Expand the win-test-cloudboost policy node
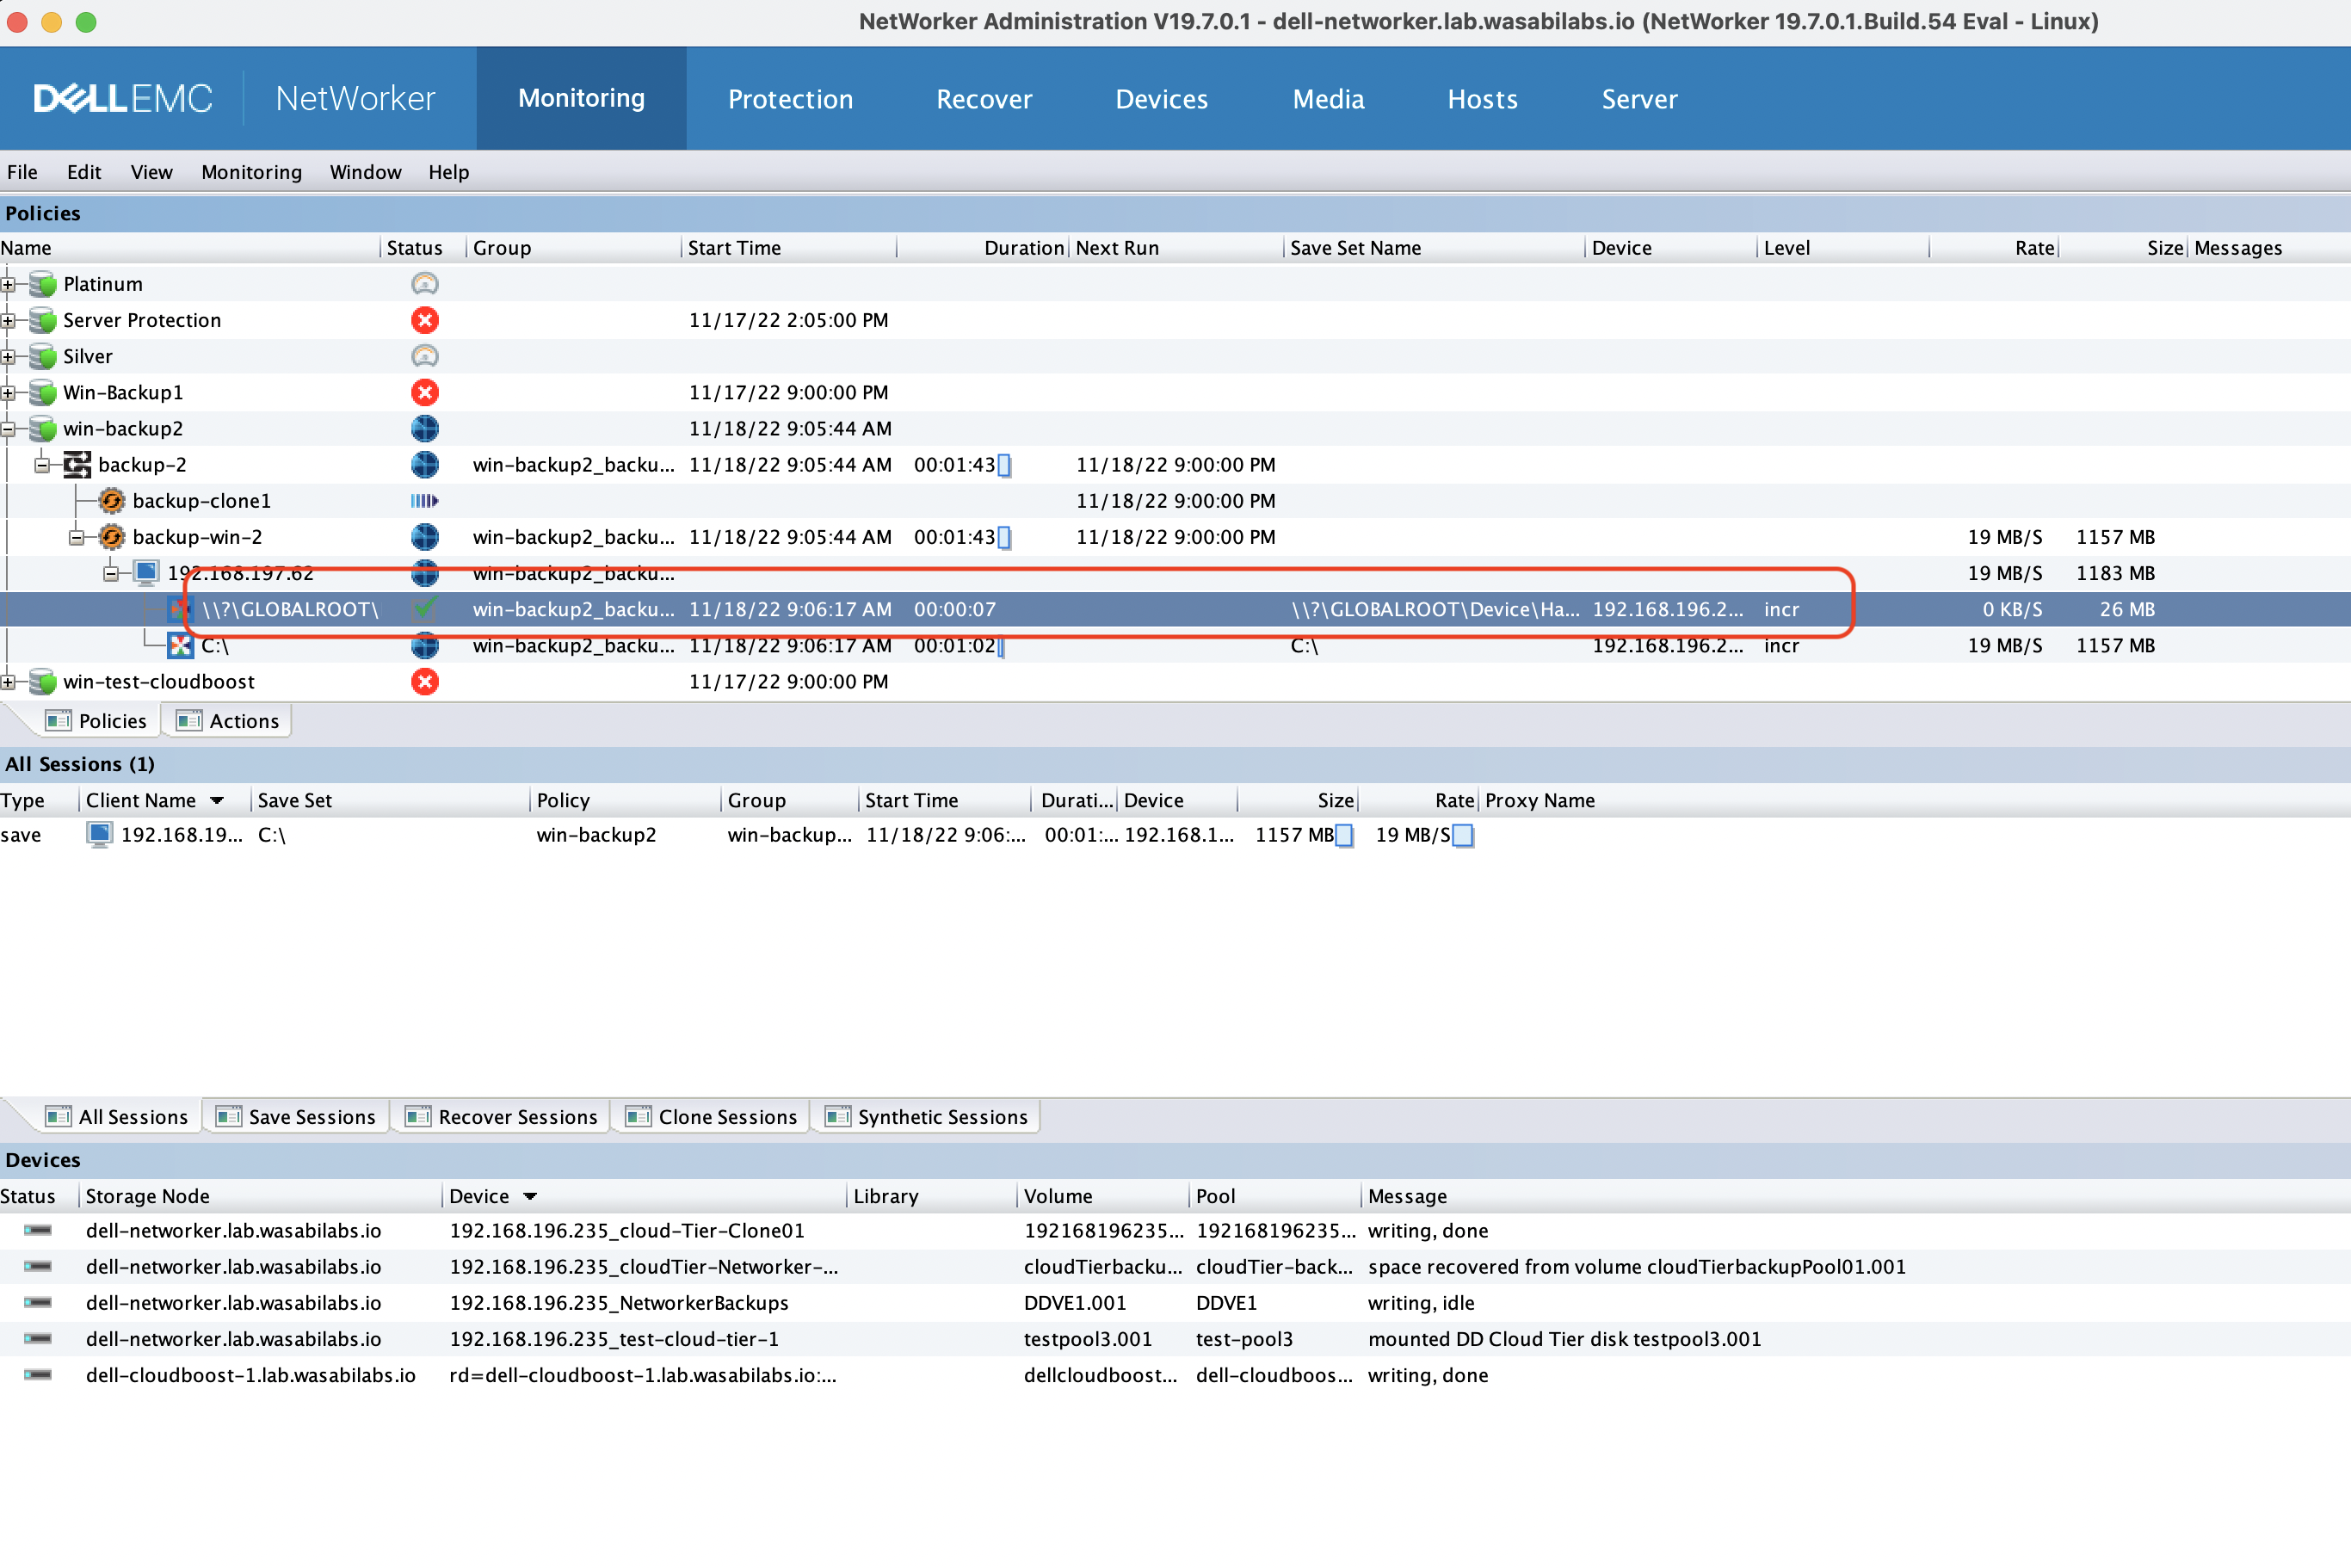 pos(8,682)
